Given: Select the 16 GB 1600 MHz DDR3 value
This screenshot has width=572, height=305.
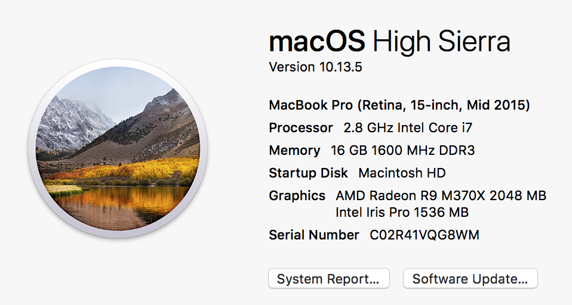Looking at the screenshot, I should [402, 151].
